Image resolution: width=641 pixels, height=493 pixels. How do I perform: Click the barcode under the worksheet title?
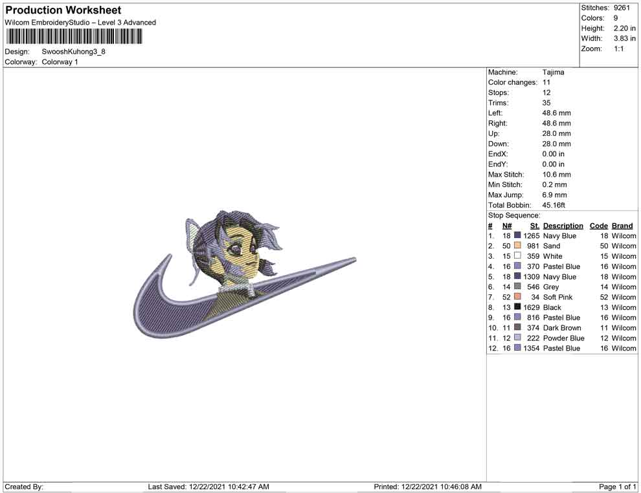pos(74,36)
